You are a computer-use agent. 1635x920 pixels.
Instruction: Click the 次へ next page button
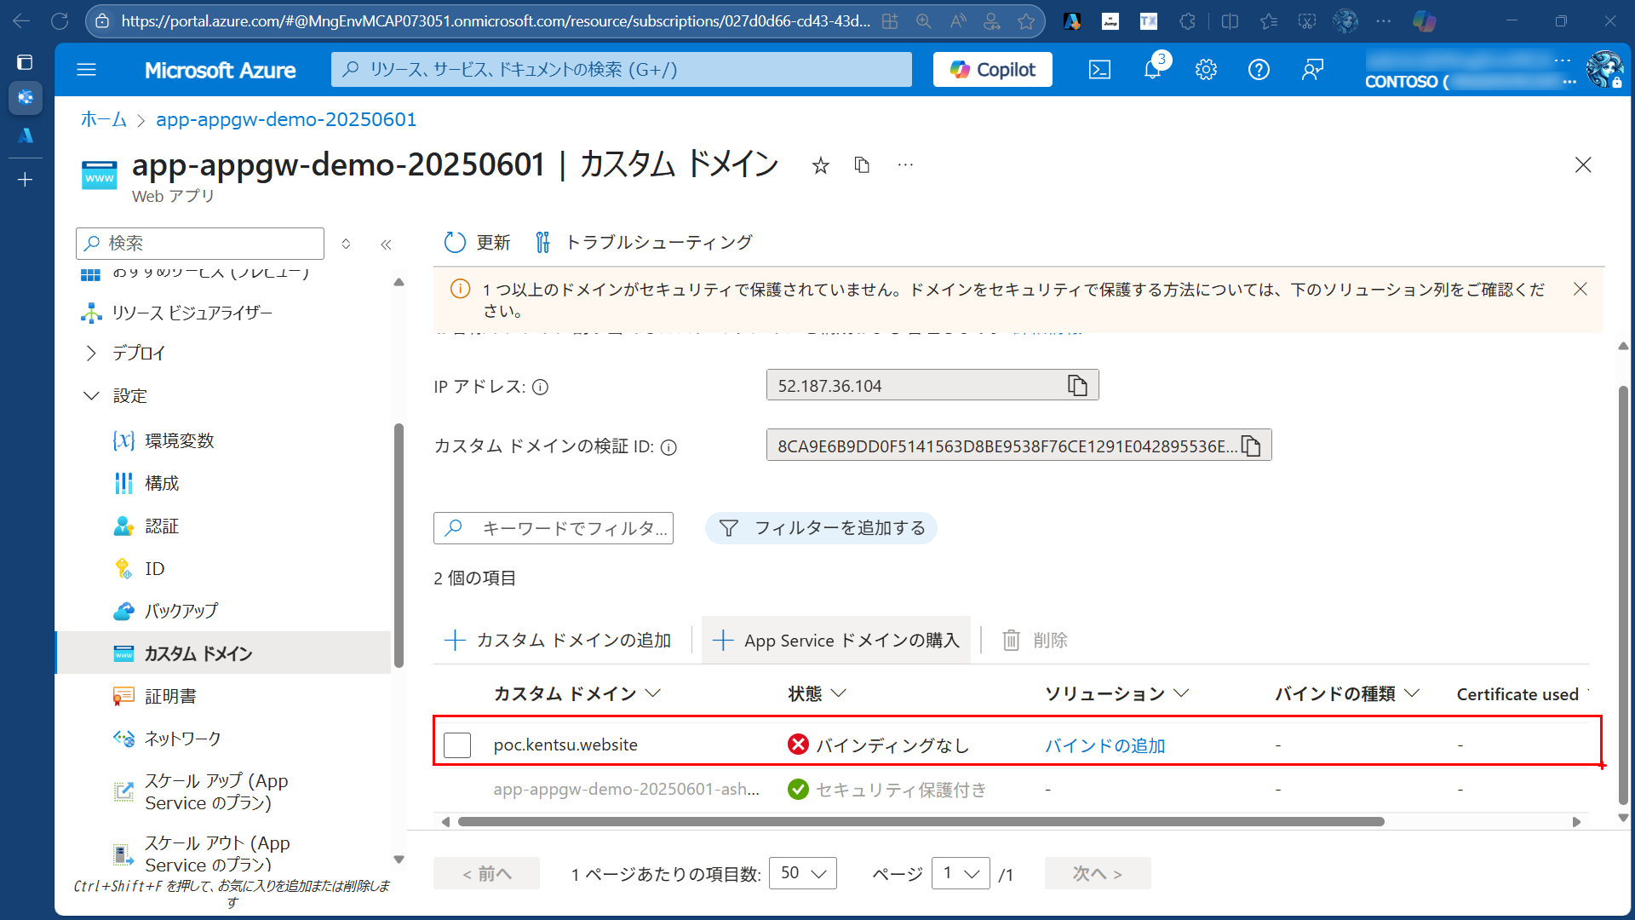[1098, 873]
